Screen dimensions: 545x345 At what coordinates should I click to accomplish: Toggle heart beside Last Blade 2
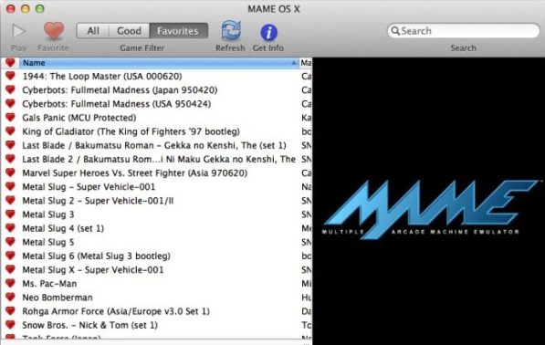10,159
